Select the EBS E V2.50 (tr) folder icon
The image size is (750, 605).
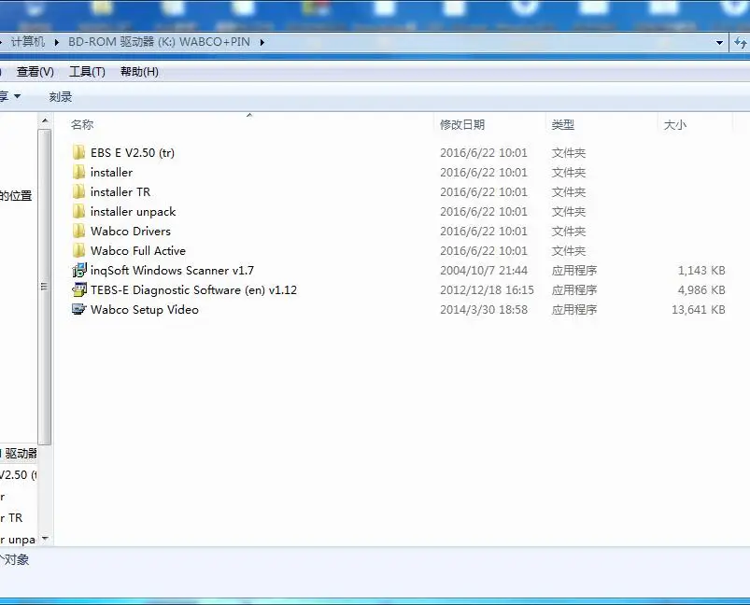[78, 152]
